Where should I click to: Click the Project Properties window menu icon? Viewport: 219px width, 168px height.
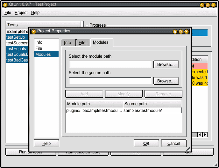coord(33,32)
